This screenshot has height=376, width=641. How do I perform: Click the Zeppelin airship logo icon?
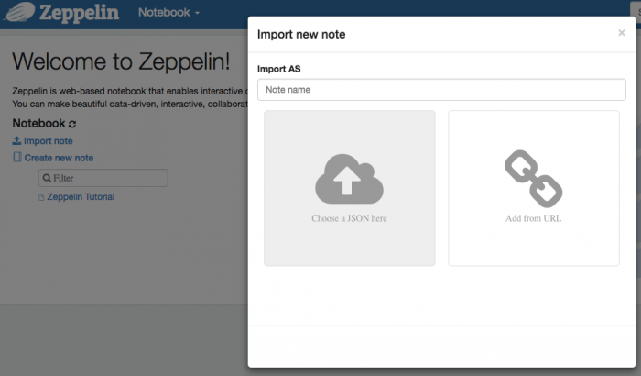coord(19,12)
